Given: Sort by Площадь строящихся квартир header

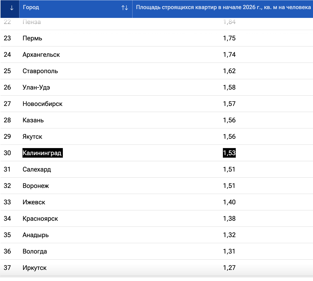Looking at the screenshot, I should point(223,7).
